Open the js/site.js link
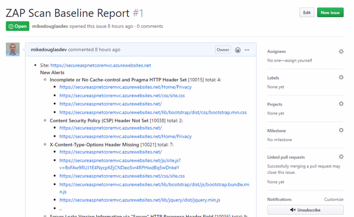354x217 pixels. (x=120, y=164)
